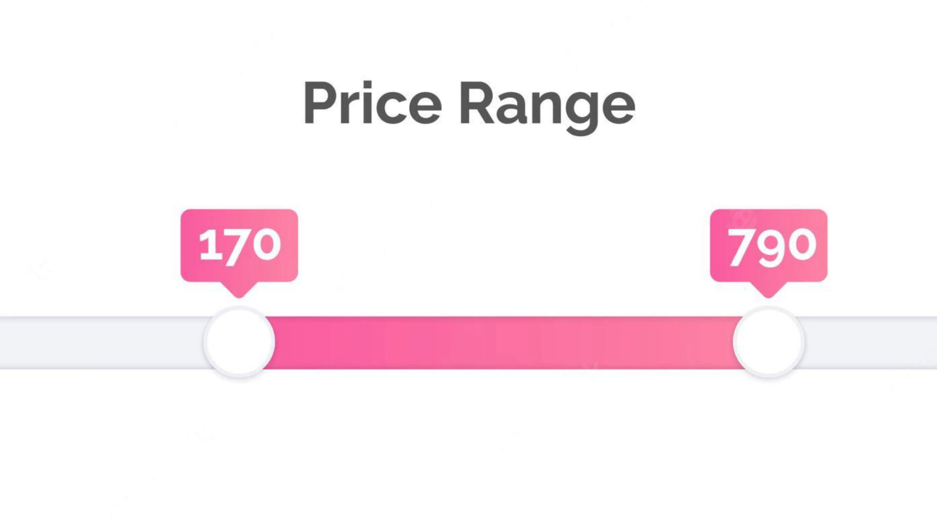Click the far right end of the slider track

point(930,342)
